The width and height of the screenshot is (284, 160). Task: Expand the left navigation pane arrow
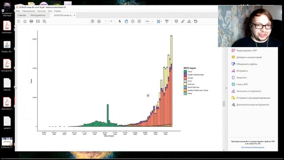pyautogui.click(x=16, y=88)
